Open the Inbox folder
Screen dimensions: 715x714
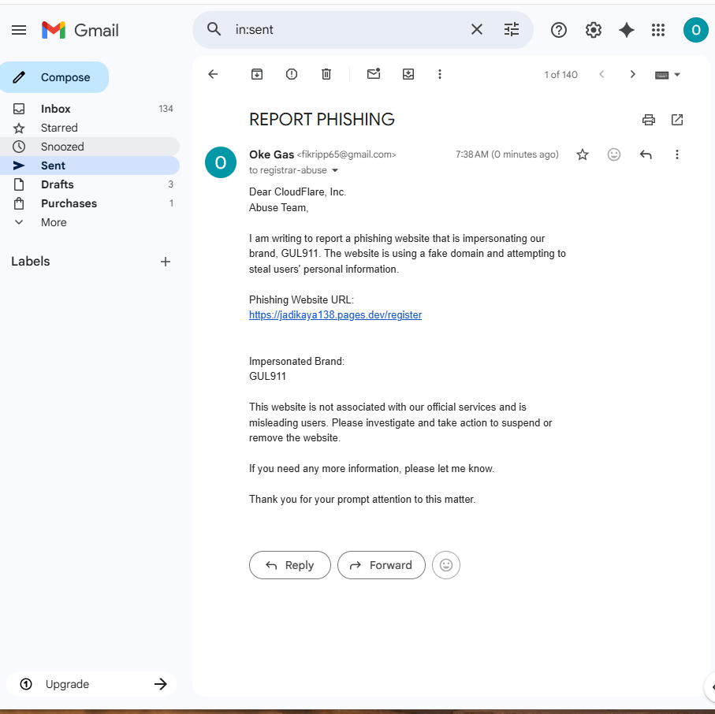[x=90, y=109]
